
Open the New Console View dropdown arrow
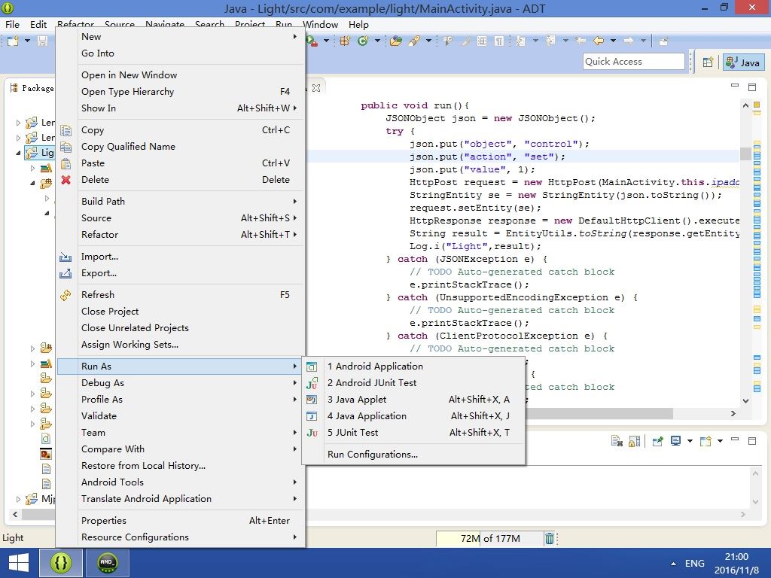(x=720, y=441)
